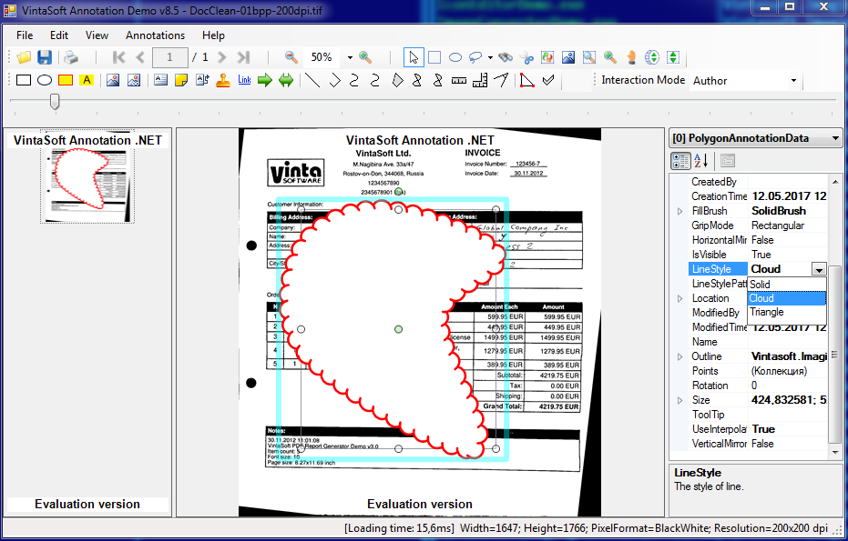Click the checkmark annotation tool
The height and width of the screenshot is (541, 848).
click(548, 80)
